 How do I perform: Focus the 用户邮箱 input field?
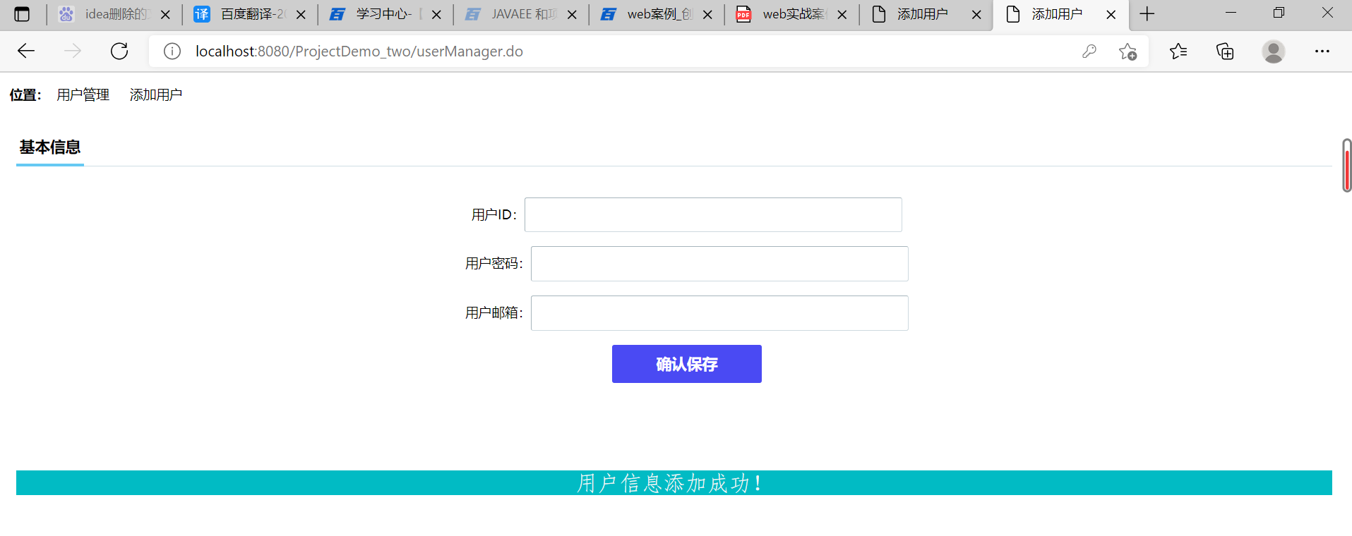[719, 313]
